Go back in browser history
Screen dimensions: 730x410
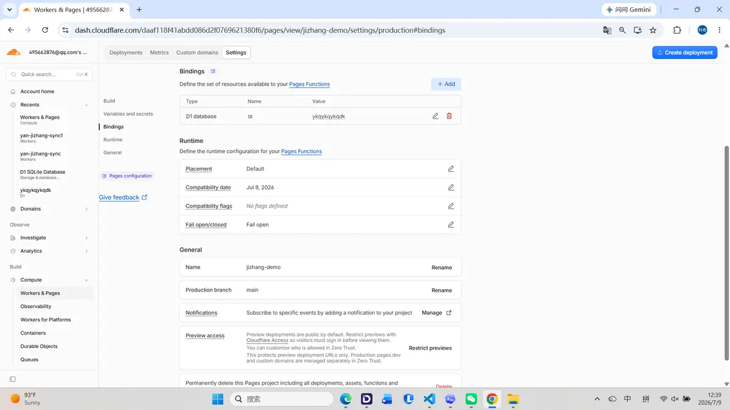[x=11, y=30]
